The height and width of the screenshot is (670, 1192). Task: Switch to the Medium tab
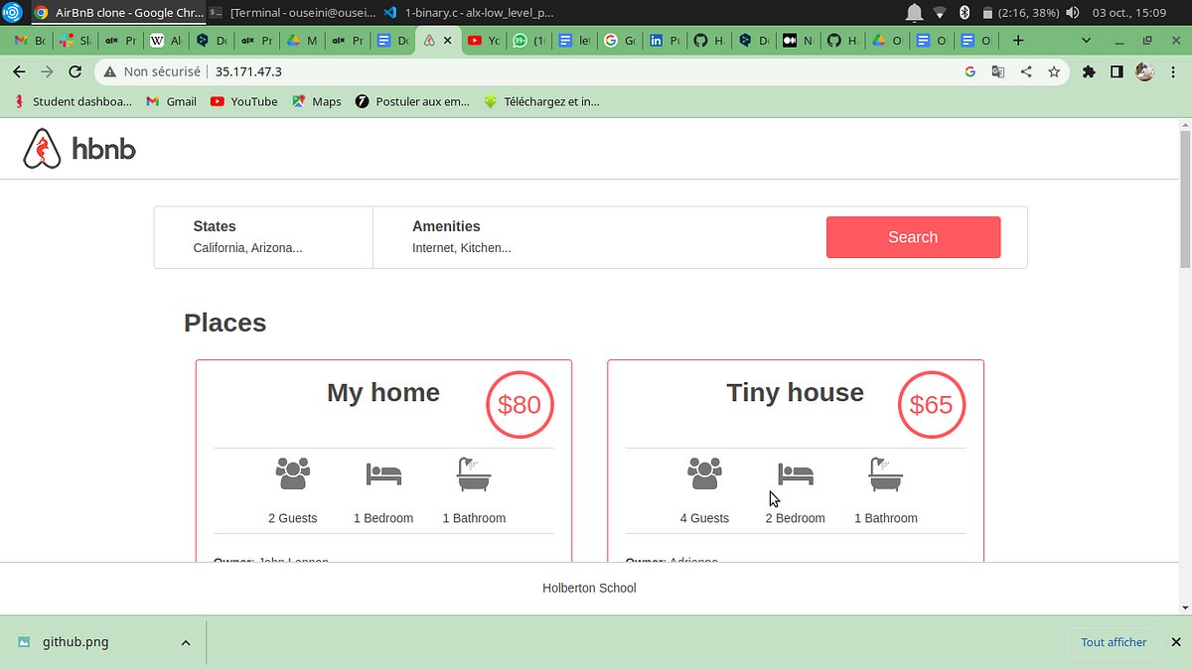click(x=796, y=41)
